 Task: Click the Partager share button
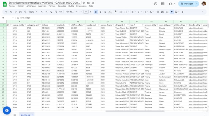tap(187, 4)
